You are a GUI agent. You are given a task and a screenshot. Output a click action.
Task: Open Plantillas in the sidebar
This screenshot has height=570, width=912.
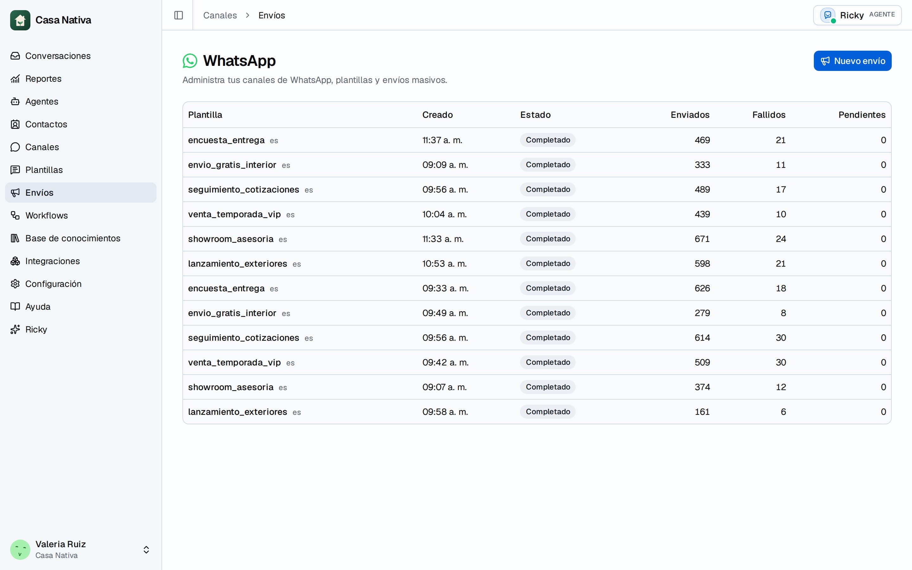(81, 170)
